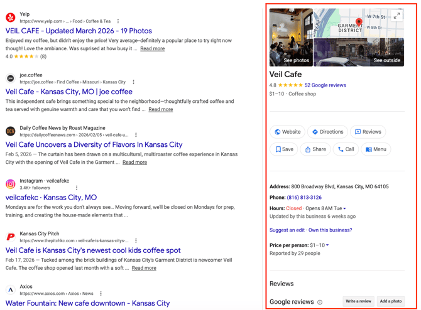421x310 pixels.
Task: Click Read more under Kansas City Pitch snippet
Action: (x=144, y=268)
